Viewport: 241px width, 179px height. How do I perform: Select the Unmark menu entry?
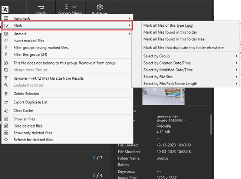(67, 34)
